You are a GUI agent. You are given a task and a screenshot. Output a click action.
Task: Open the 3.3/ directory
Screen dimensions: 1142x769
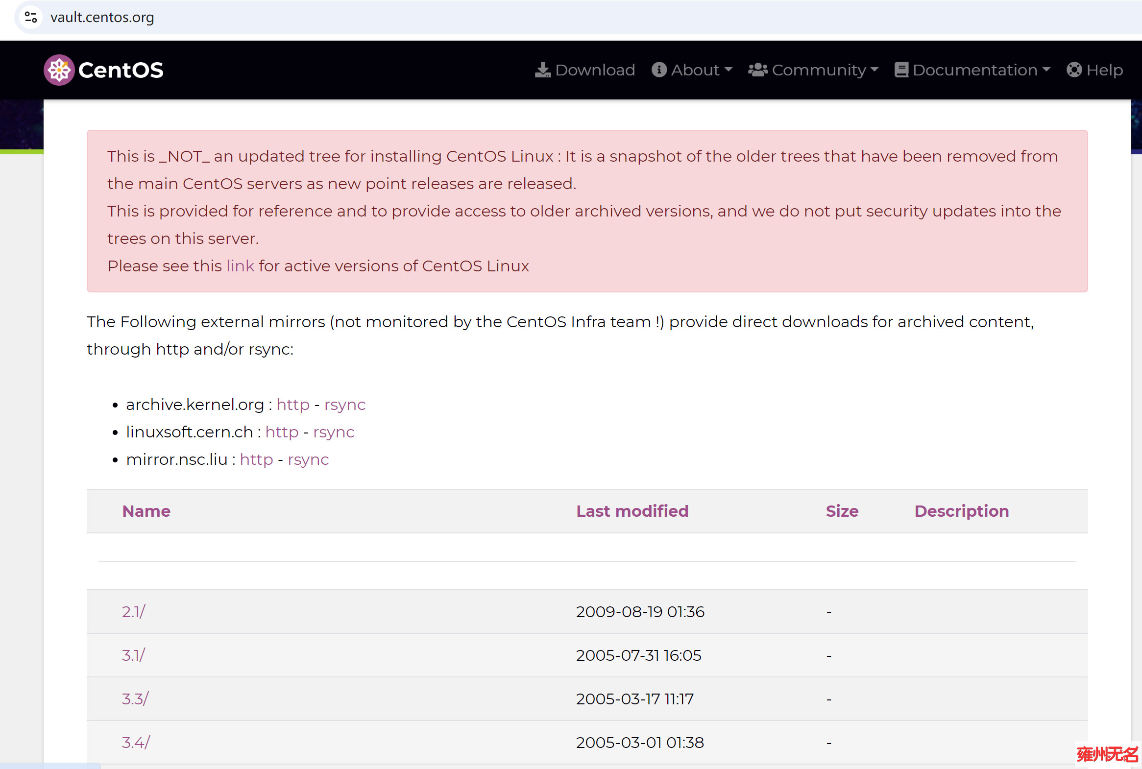[135, 699]
